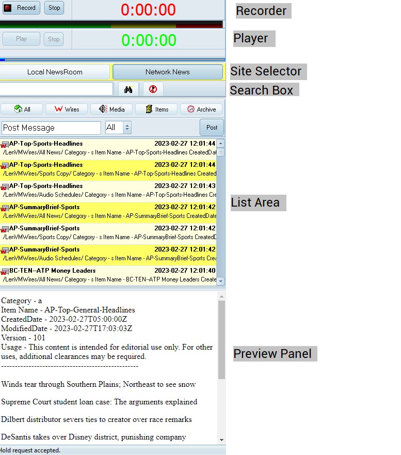The width and height of the screenshot is (401, 455).
Task: Click headline 'Supreme Court student loan case'
Action: tap(99, 402)
